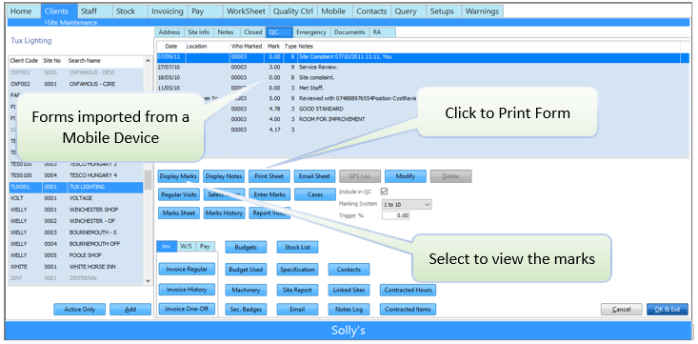This screenshot has height=344, width=698.
Task: Click the Sec. Badges button
Action: tap(246, 310)
